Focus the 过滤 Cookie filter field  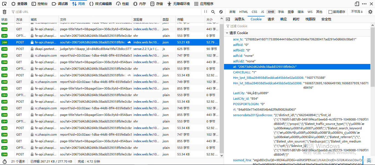(297, 26)
